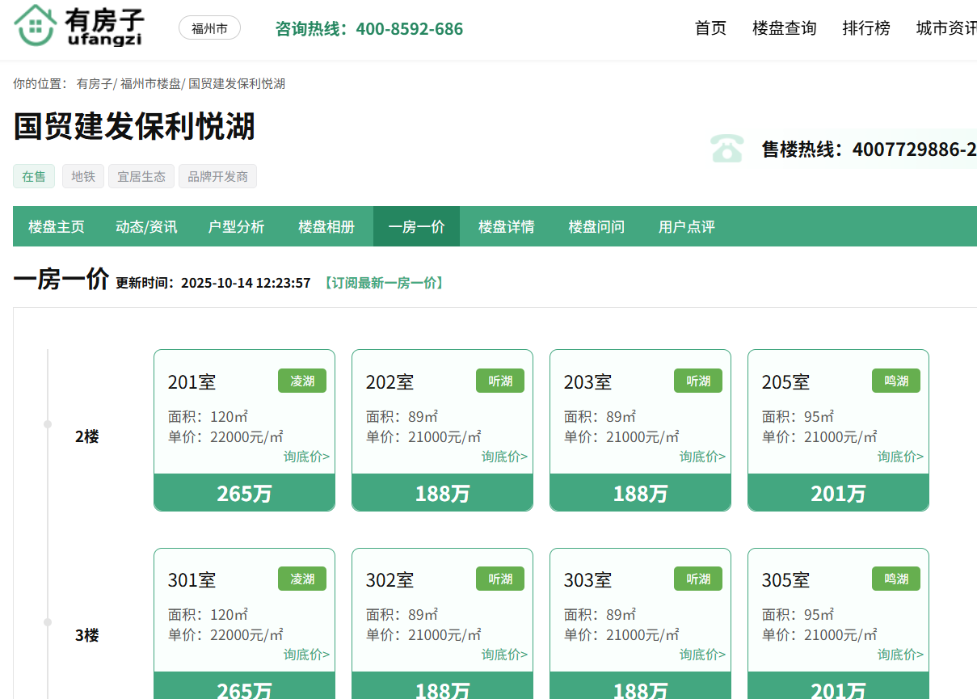
Task: Click 订阅最新一房一价 subscription link
Action: pos(383,283)
